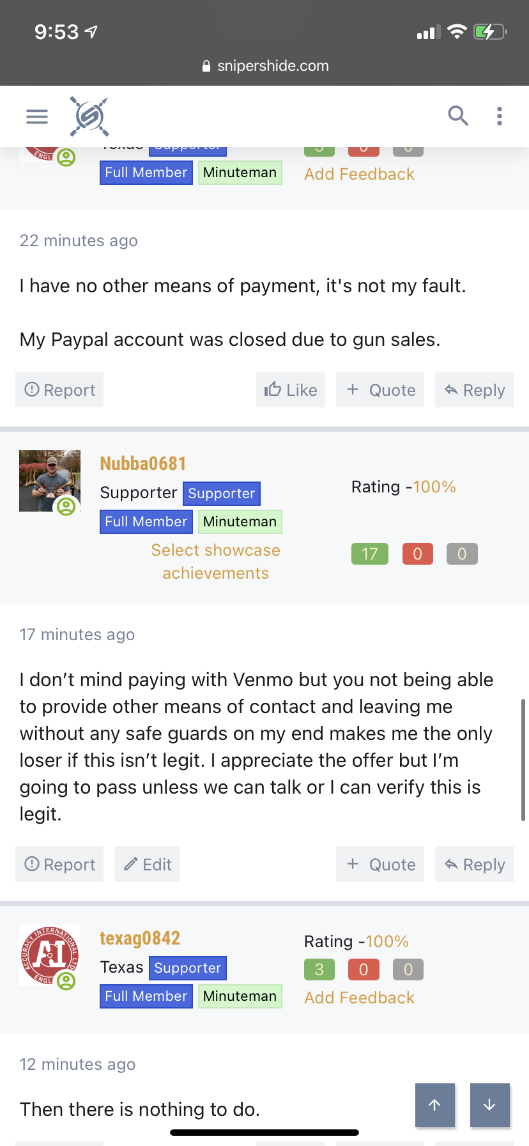Open green 17 positive feedback count
The height and width of the screenshot is (1146, 529).
coord(370,554)
